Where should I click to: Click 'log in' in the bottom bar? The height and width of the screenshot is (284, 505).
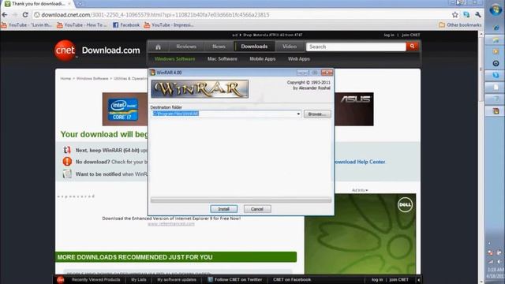click(377, 279)
